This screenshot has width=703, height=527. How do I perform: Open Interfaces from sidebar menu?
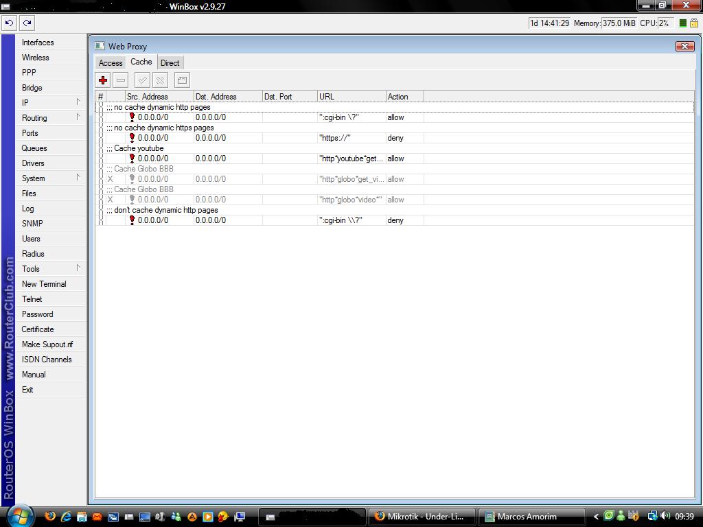[x=51, y=42]
